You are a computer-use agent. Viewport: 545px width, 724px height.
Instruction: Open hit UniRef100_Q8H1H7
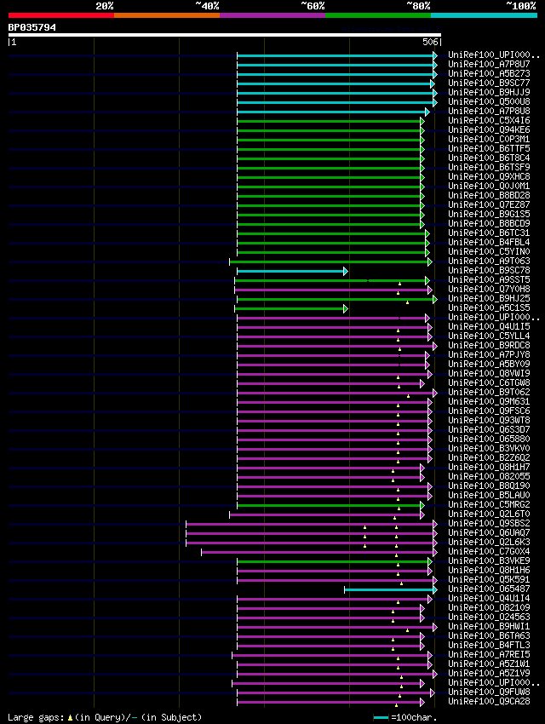pyautogui.click(x=489, y=467)
